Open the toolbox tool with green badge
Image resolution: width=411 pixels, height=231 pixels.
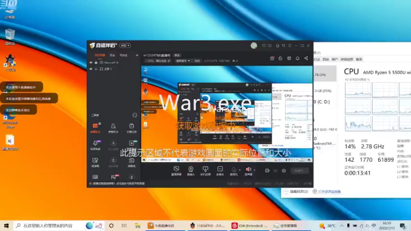point(132,143)
